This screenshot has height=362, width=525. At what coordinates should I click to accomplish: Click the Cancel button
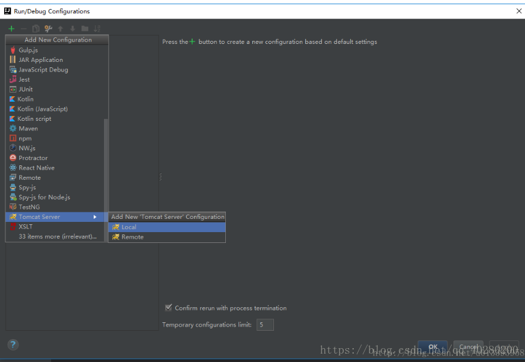(469, 347)
